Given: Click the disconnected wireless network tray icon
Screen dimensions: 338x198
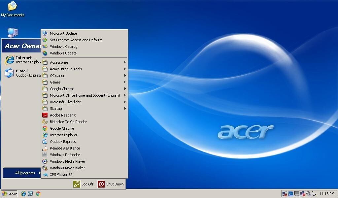Looking at the screenshot, I should point(285,194).
